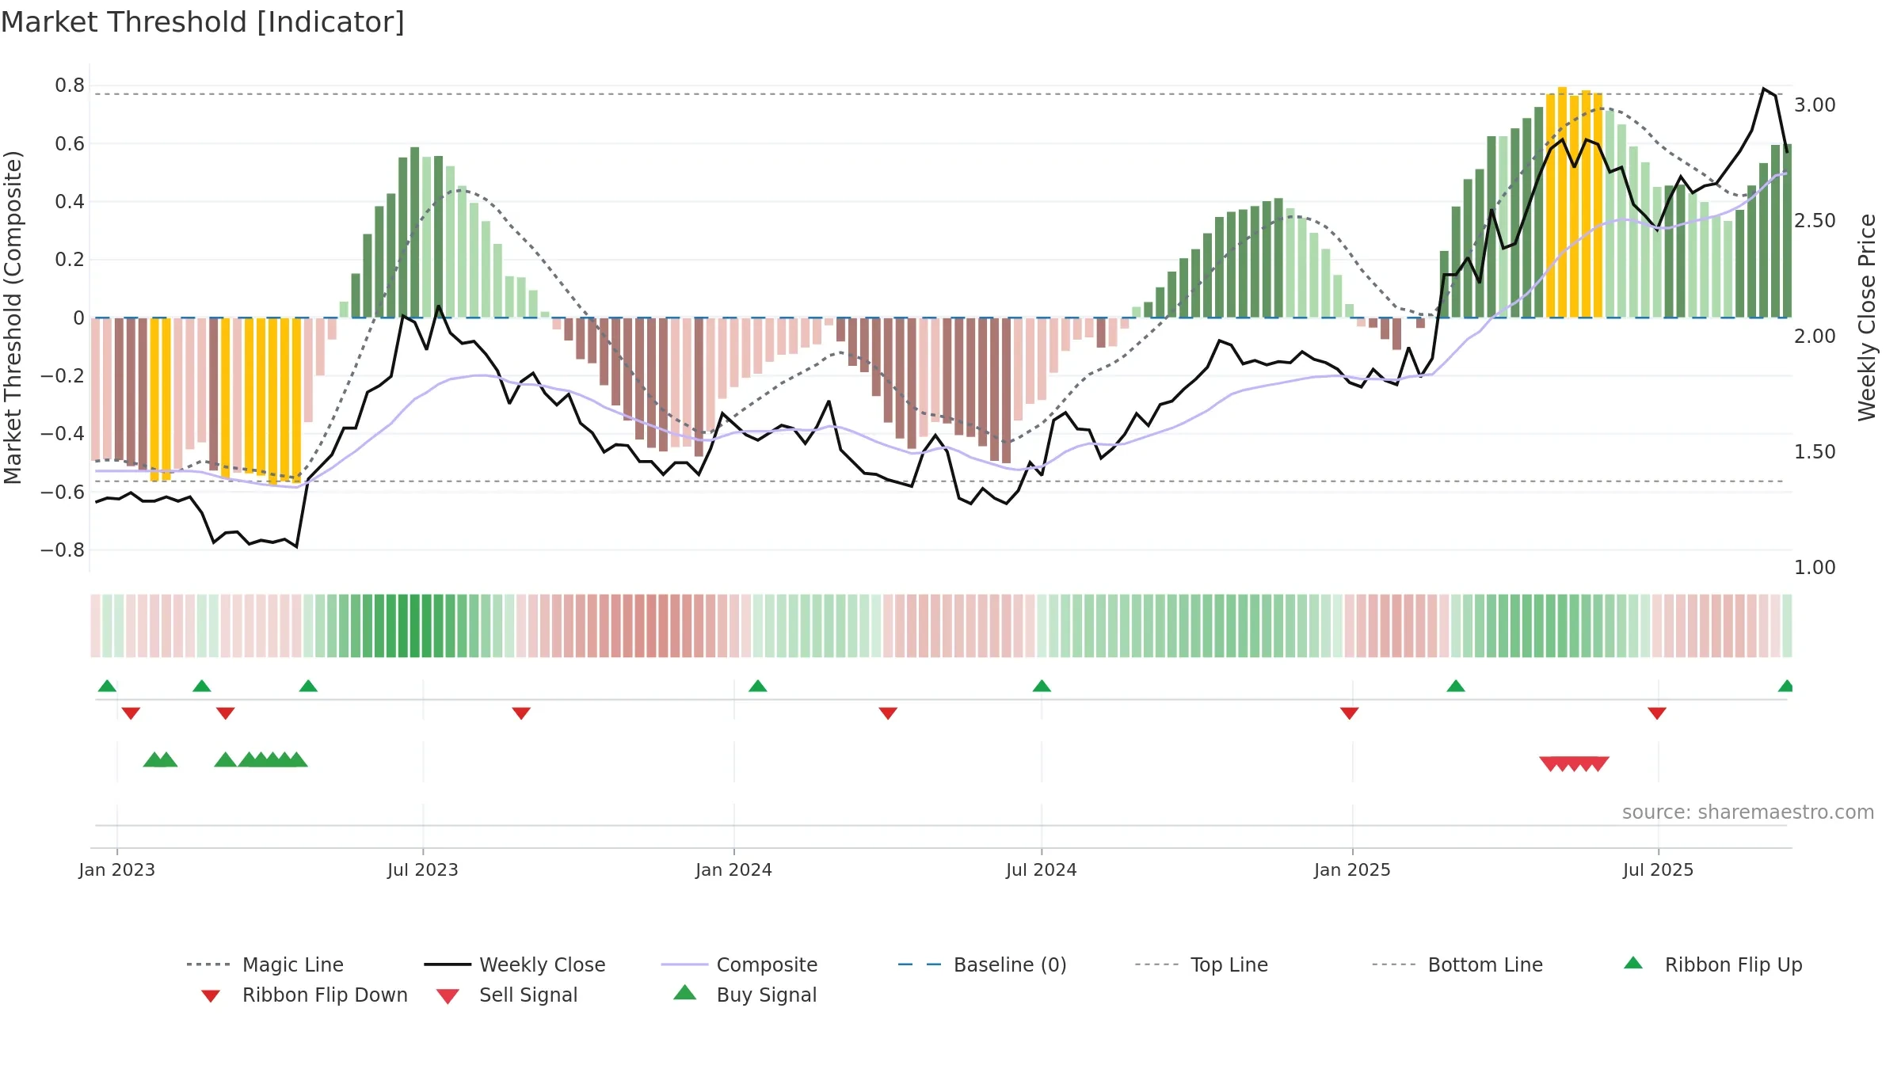Click the Ribbon Flip Down marker between Jan and Jul 2024
The height and width of the screenshot is (1069, 1901).
(888, 713)
